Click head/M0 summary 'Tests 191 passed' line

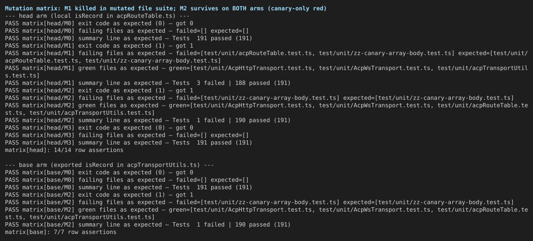(129, 39)
